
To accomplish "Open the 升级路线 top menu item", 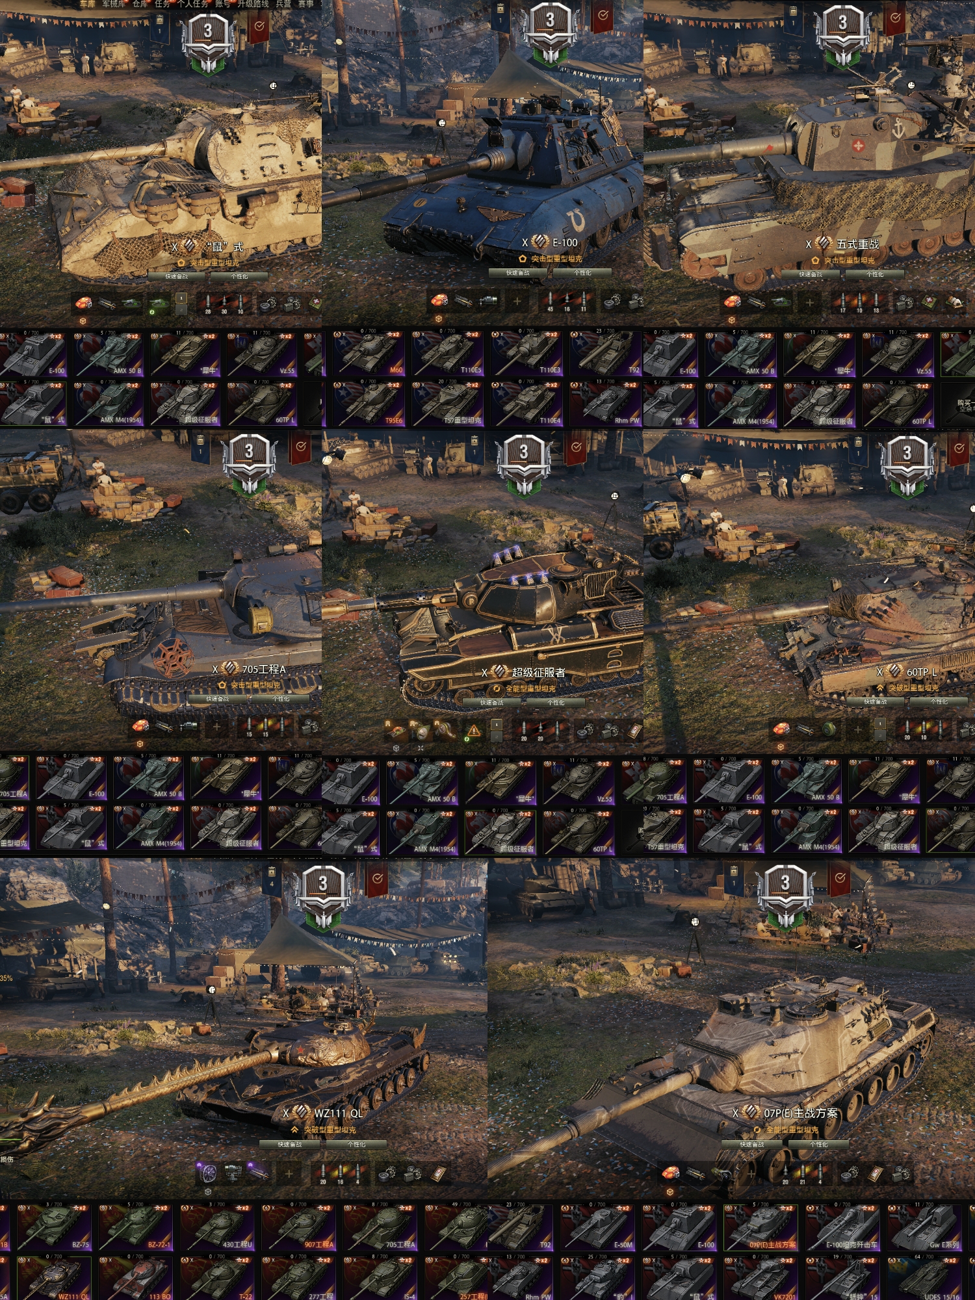I will pos(253,4).
